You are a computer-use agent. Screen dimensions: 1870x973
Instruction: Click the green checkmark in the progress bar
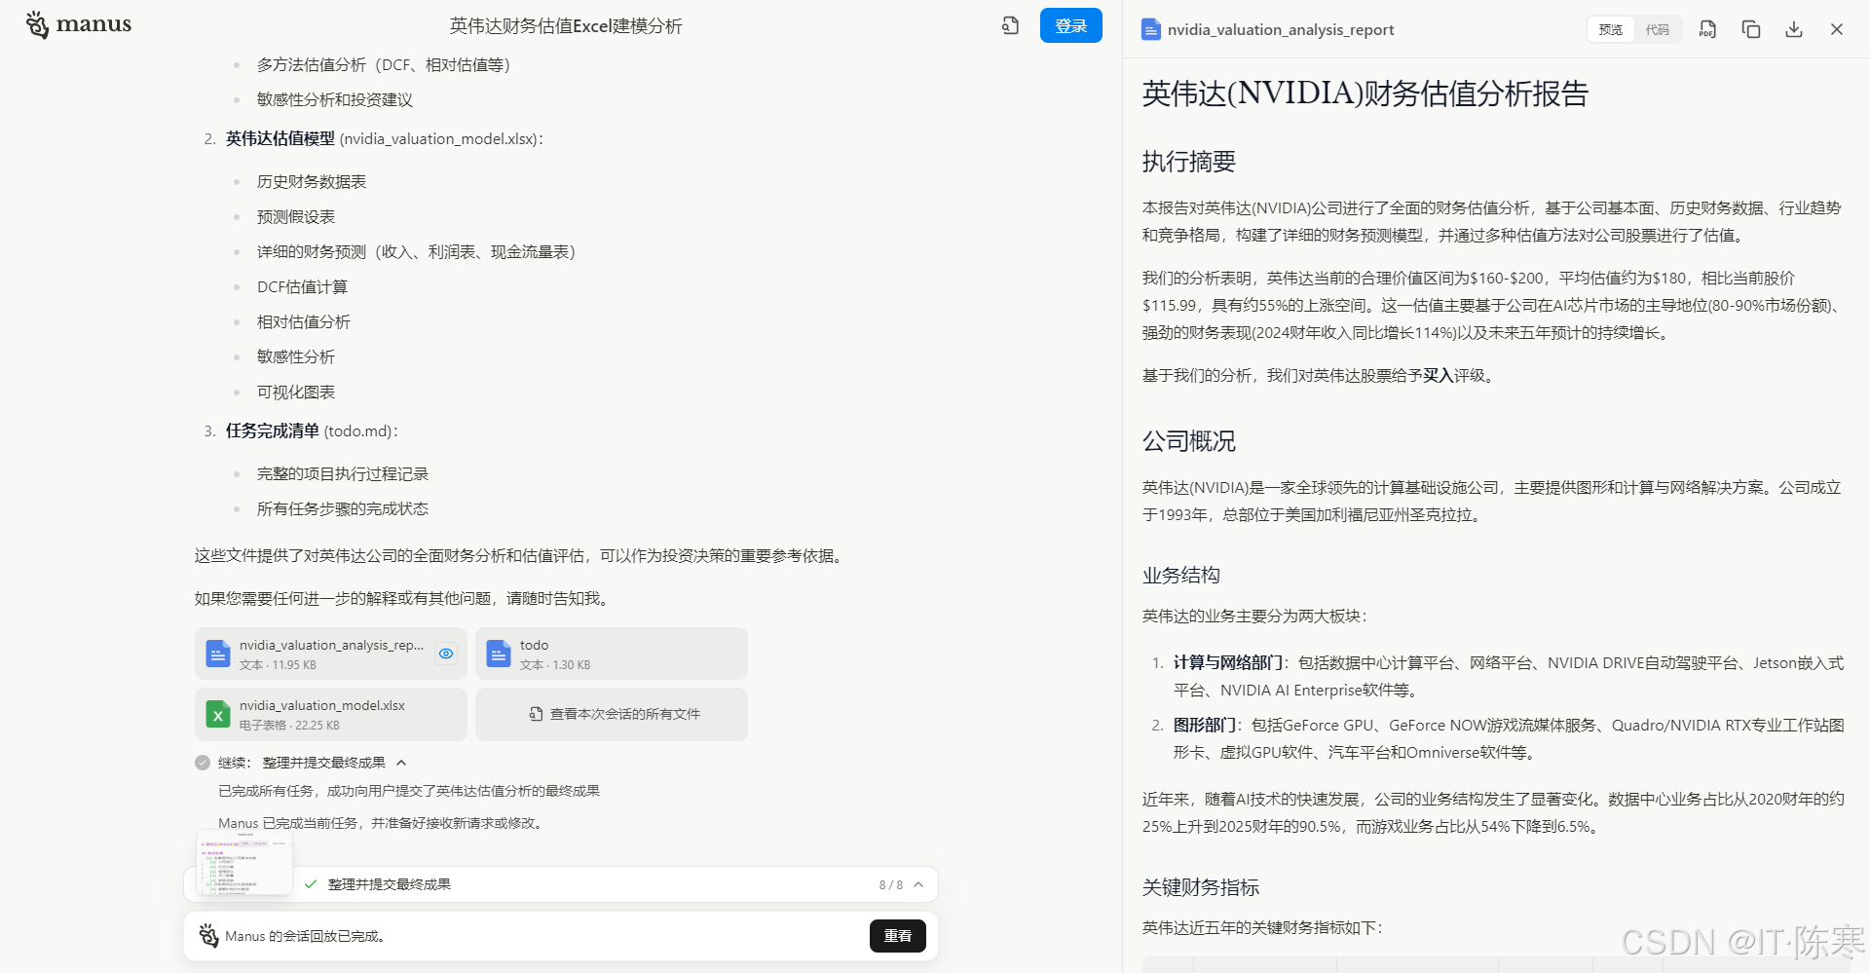tap(311, 884)
